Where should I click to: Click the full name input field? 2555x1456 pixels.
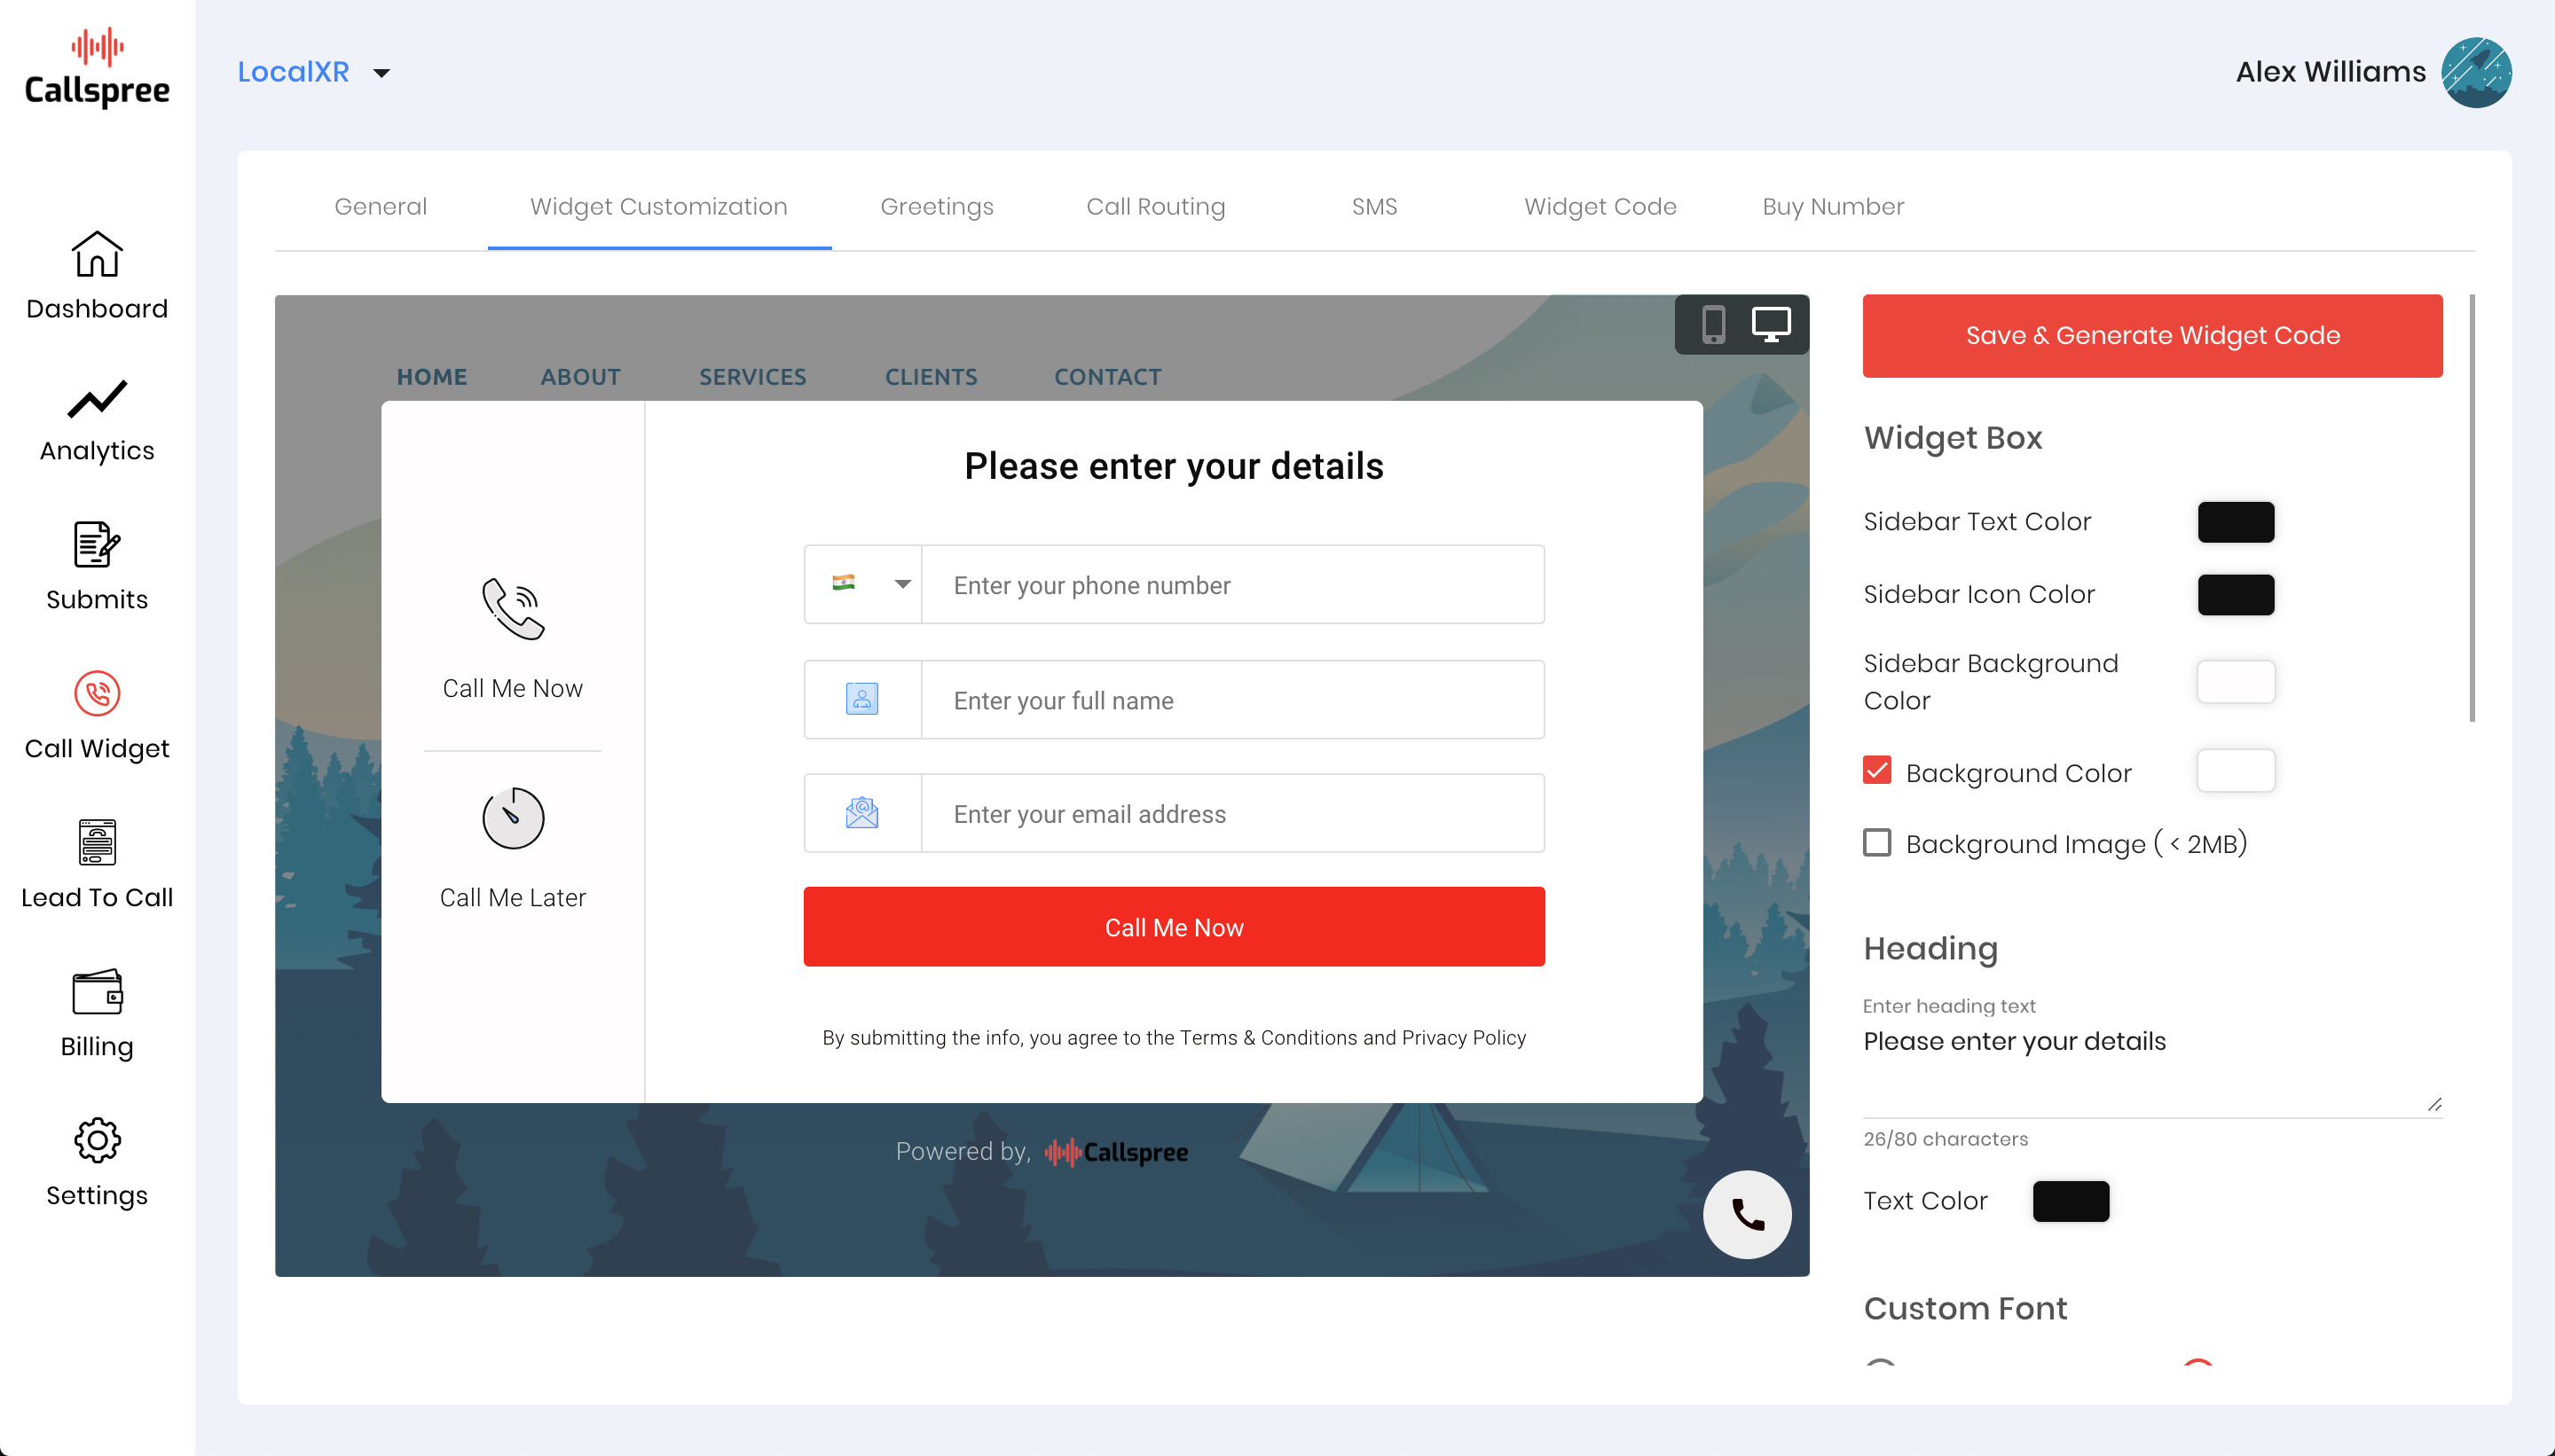(x=1232, y=699)
